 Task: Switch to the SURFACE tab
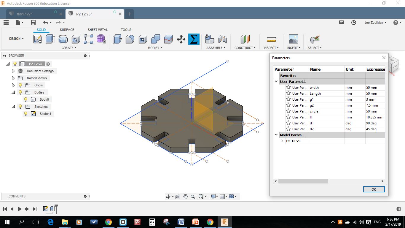(x=67, y=30)
